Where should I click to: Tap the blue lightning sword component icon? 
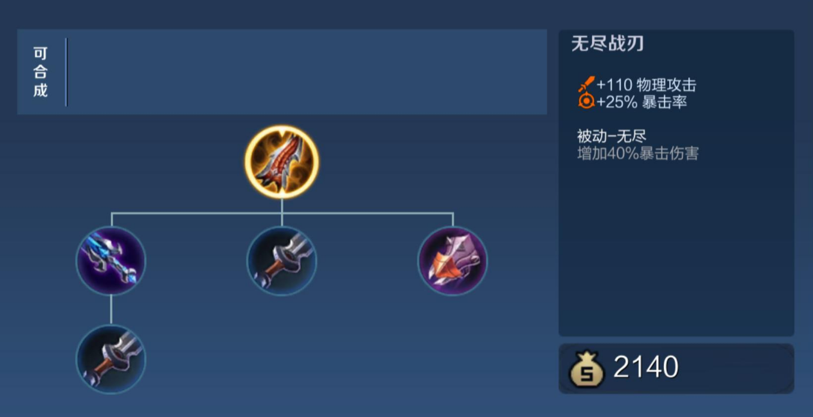pyautogui.click(x=111, y=261)
